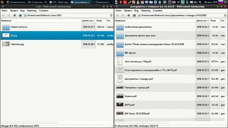Sort 123 window by Название column header
This screenshot has width=228, height=128.
(41, 21)
